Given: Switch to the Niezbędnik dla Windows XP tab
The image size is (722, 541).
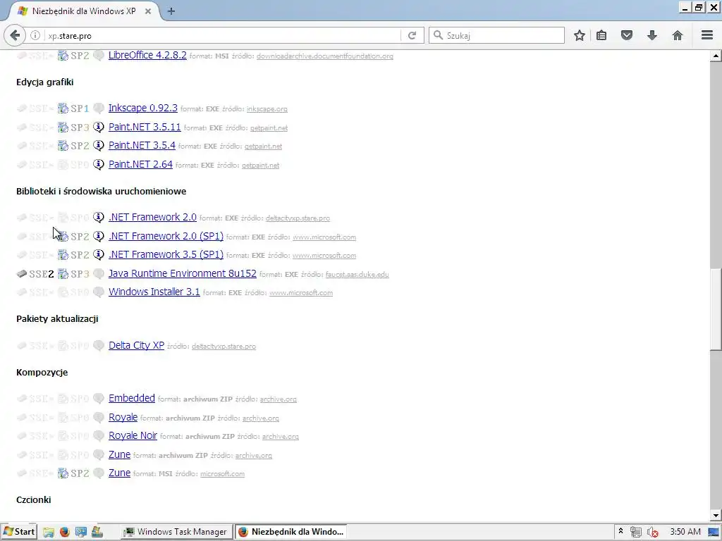Looking at the screenshot, I should coord(84,11).
